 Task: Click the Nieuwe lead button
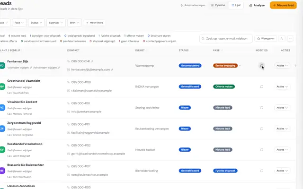[x=283, y=5]
